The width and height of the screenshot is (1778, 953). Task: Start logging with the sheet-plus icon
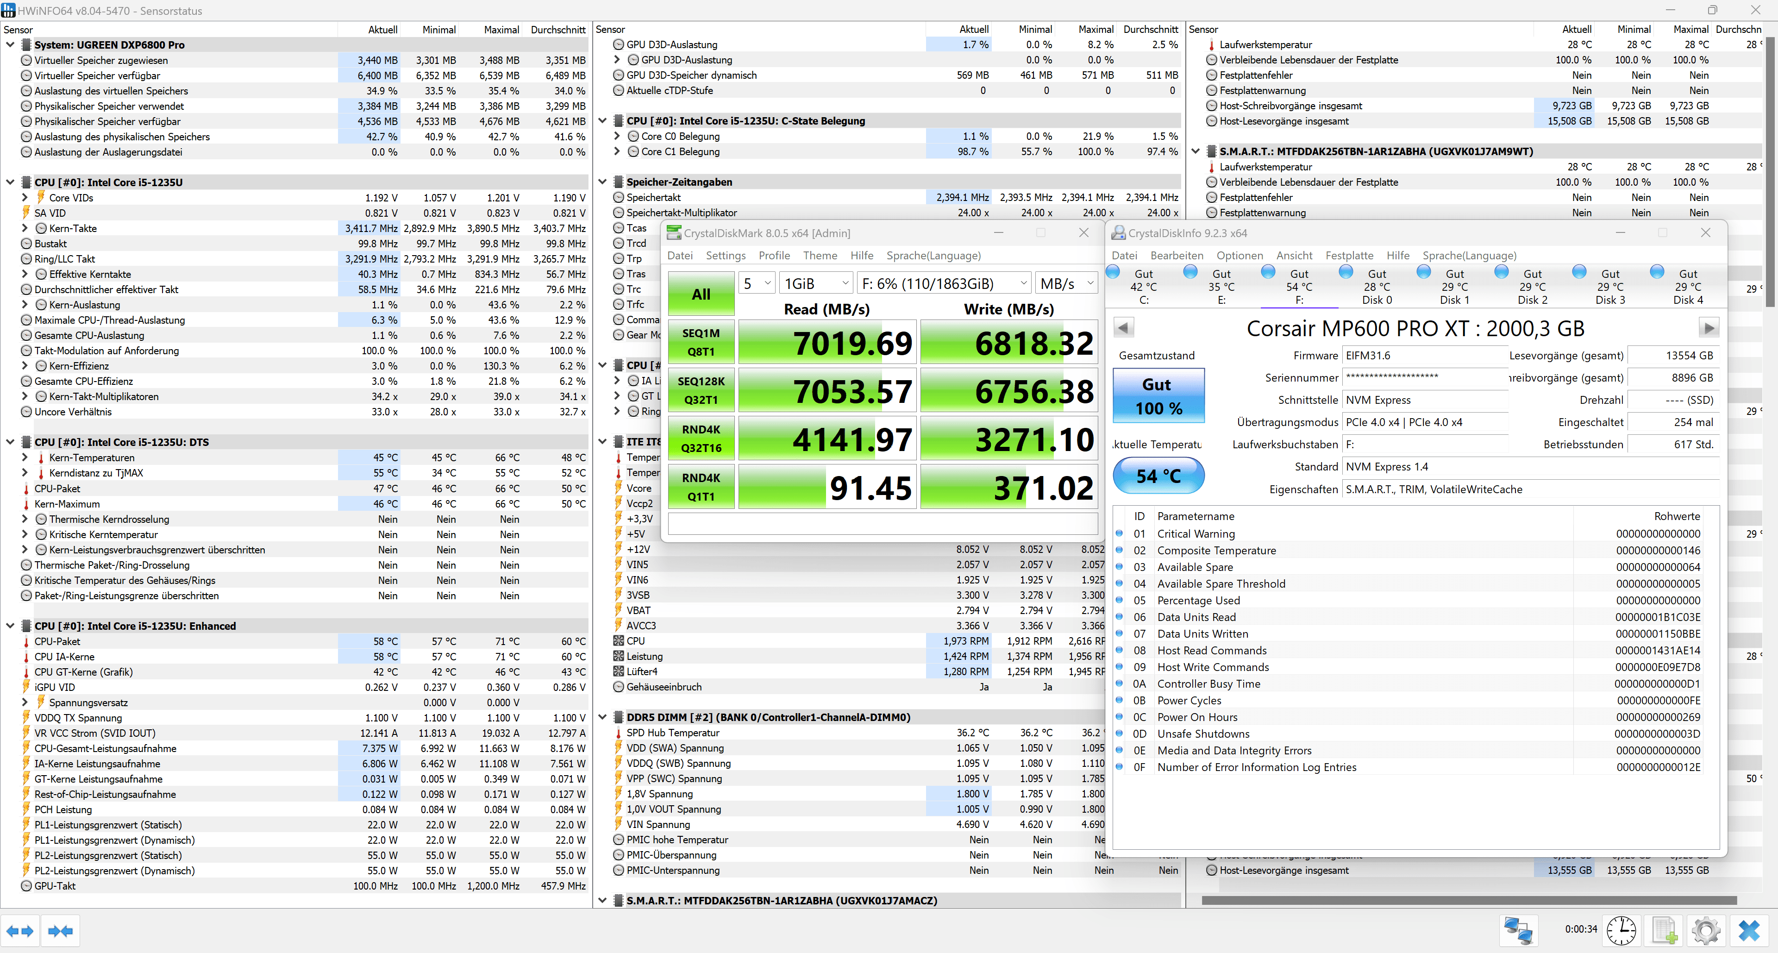click(1664, 930)
